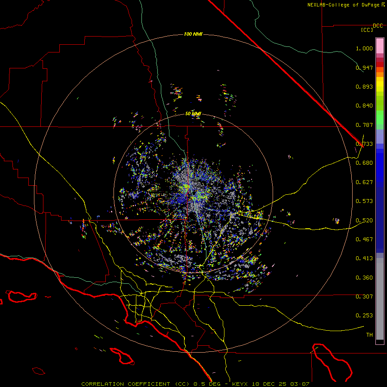Click the TH threshold legend label

369,335
